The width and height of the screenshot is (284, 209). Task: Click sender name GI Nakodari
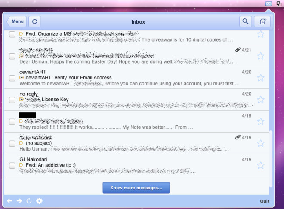click(x=33, y=159)
